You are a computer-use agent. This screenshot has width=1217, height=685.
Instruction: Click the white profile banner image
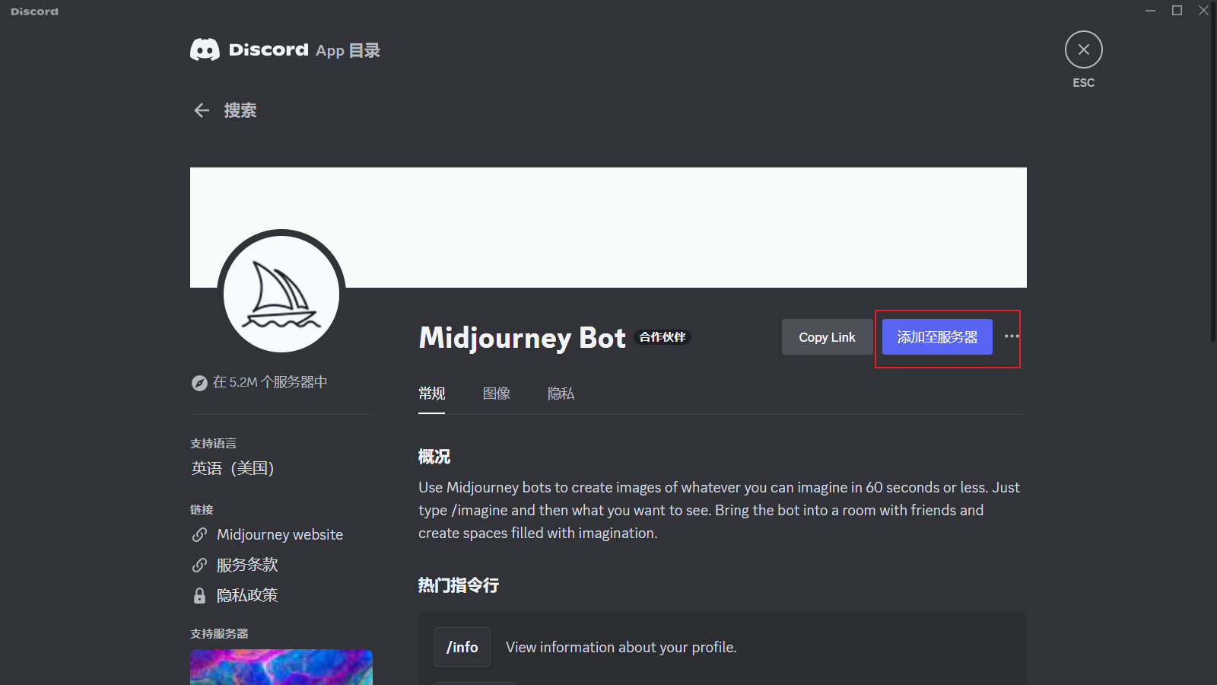coord(608,228)
